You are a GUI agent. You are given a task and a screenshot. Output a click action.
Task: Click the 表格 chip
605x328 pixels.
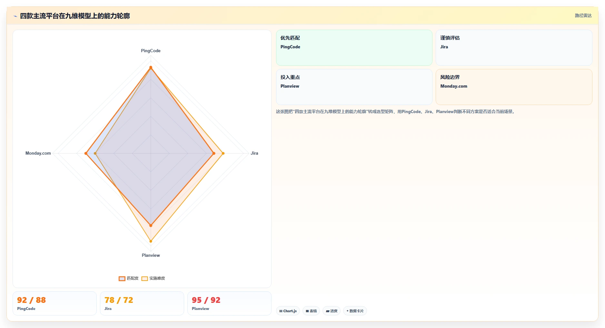311,311
